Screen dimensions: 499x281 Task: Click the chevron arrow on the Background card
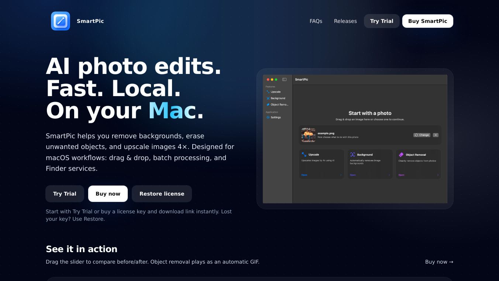pyautogui.click(x=389, y=175)
